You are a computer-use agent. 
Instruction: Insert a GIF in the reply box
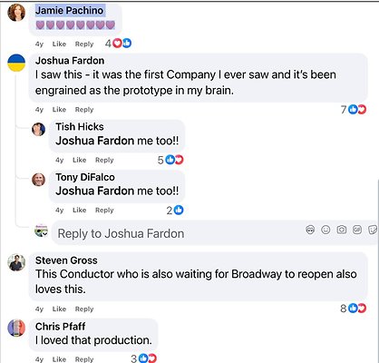tap(357, 230)
